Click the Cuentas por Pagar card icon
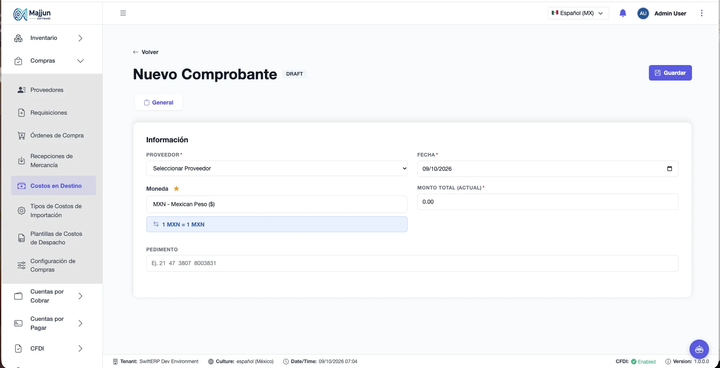 (x=18, y=323)
